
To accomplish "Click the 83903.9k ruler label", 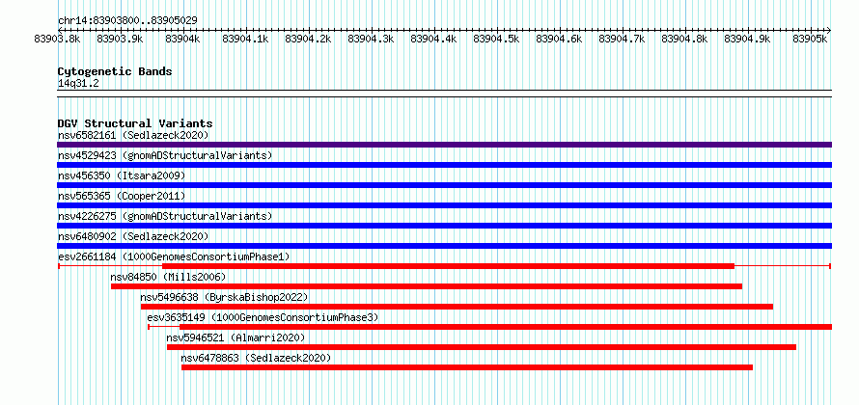I will pos(120,40).
